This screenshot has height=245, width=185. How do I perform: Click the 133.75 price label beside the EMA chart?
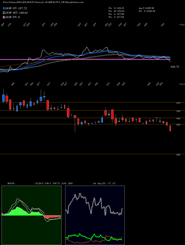coord(175,67)
